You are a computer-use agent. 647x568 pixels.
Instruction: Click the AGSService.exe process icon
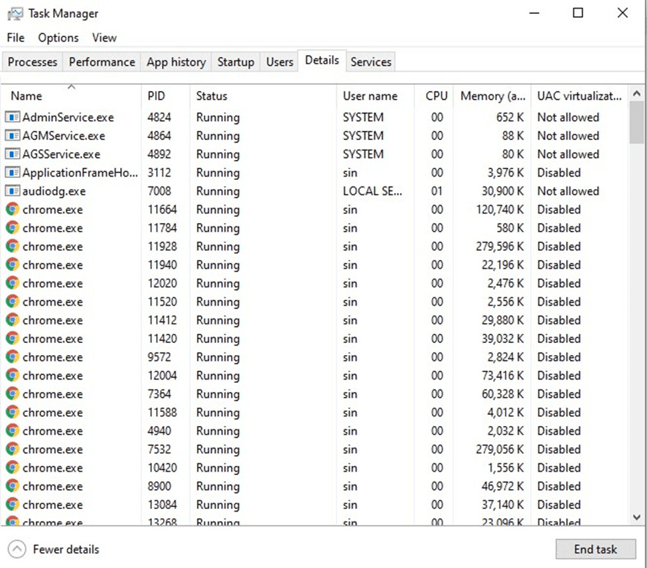pyautogui.click(x=13, y=154)
